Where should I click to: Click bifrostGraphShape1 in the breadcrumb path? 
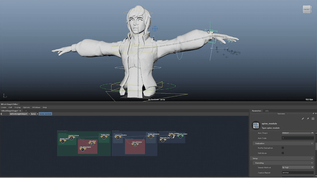[19, 114]
